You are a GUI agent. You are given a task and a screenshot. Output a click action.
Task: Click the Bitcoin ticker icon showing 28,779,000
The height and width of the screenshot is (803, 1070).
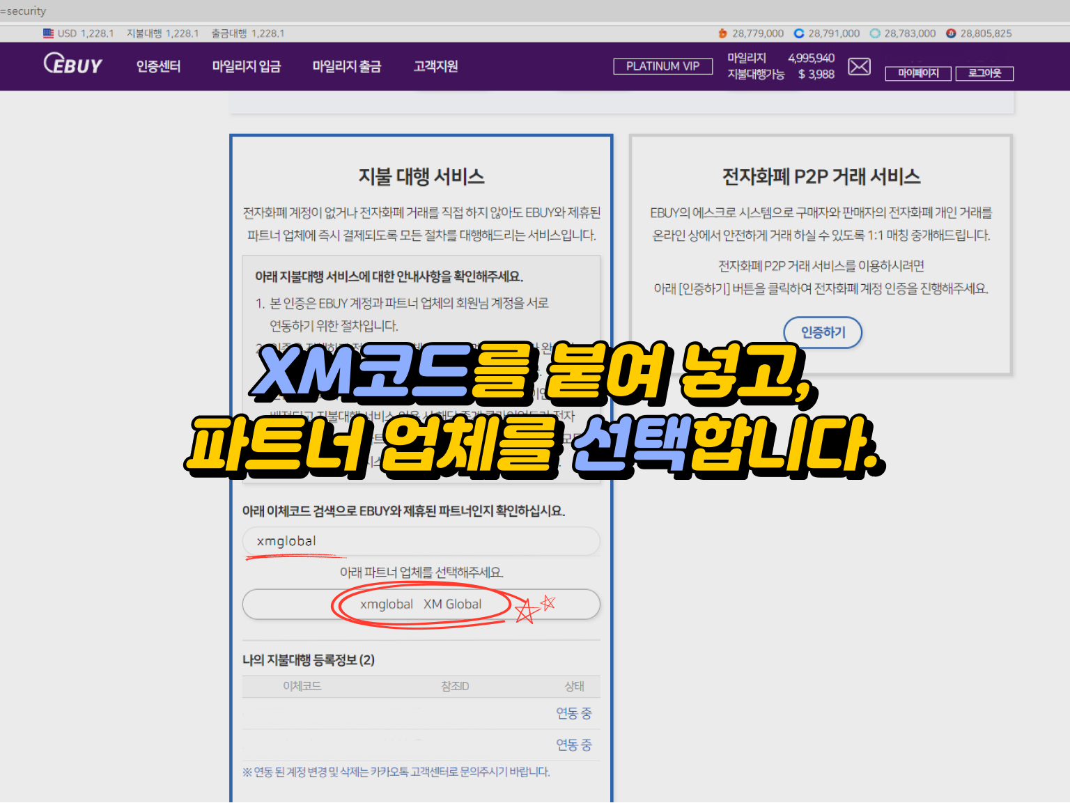point(722,33)
